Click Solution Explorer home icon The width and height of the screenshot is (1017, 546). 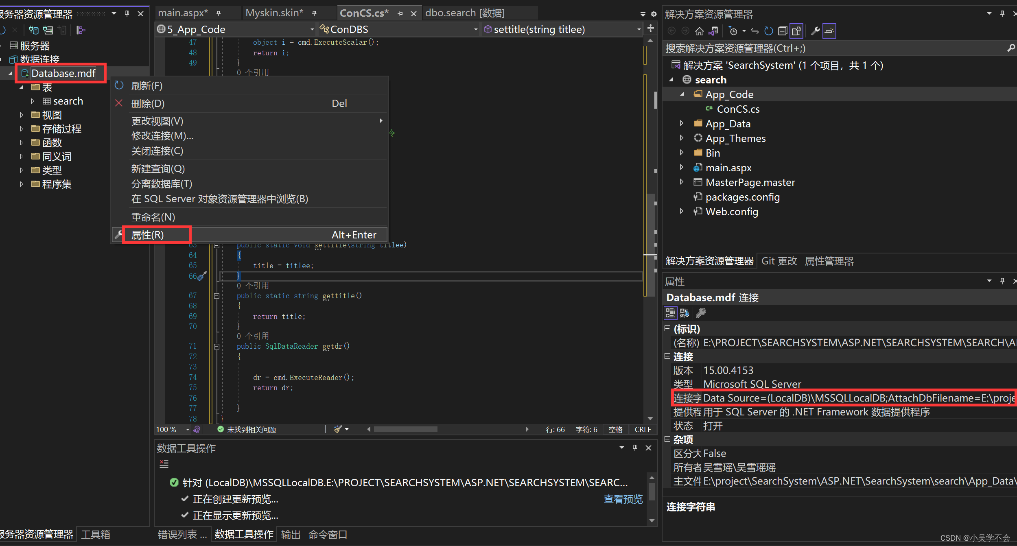699,31
